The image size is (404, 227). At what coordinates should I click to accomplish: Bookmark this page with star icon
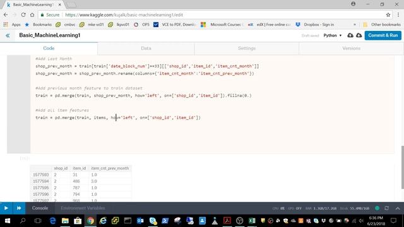[x=388, y=15]
